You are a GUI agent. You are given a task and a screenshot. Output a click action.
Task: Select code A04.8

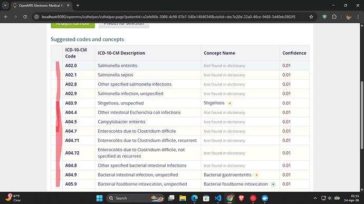coord(71,166)
